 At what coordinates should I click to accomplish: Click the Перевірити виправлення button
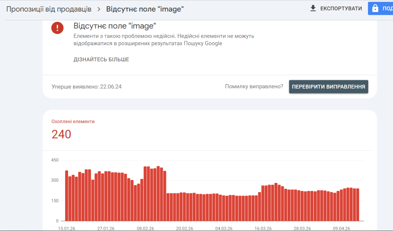point(328,87)
